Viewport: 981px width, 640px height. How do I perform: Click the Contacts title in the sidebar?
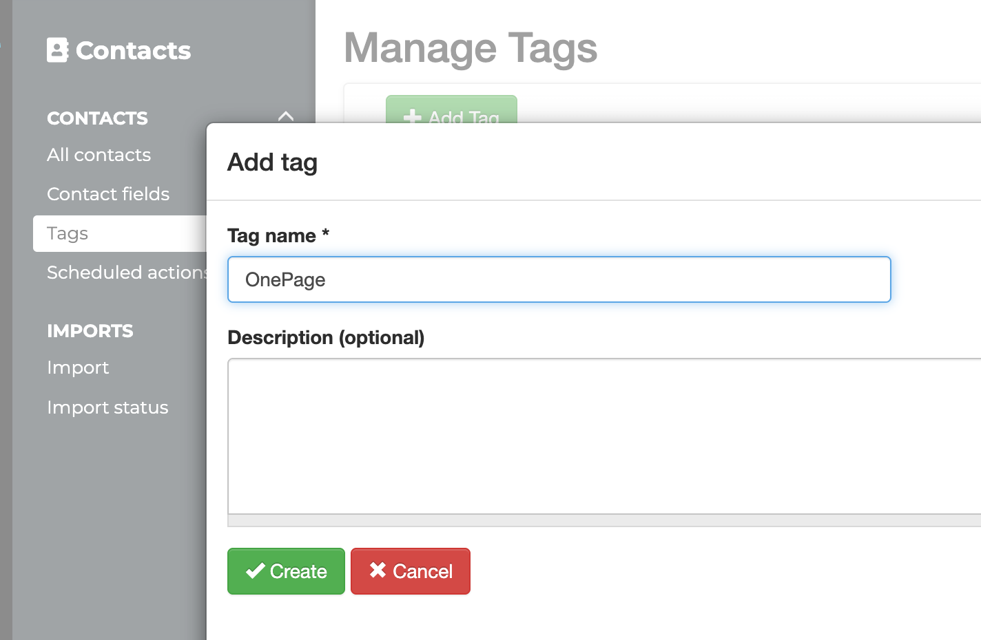(x=133, y=50)
